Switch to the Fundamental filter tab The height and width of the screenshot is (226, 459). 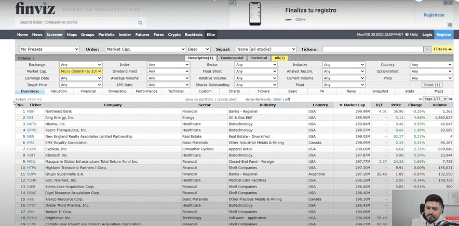pyautogui.click(x=231, y=58)
